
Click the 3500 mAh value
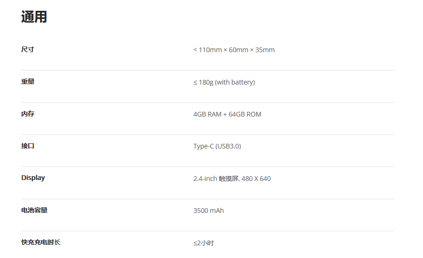[x=209, y=211]
